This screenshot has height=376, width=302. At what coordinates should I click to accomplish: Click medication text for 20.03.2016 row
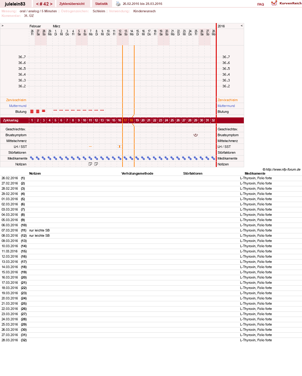tap(256, 298)
